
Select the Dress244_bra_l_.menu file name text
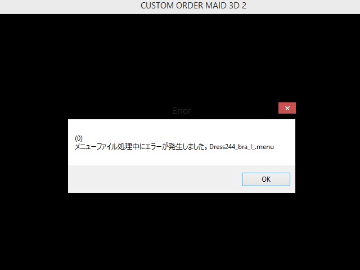[x=241, y=147]
